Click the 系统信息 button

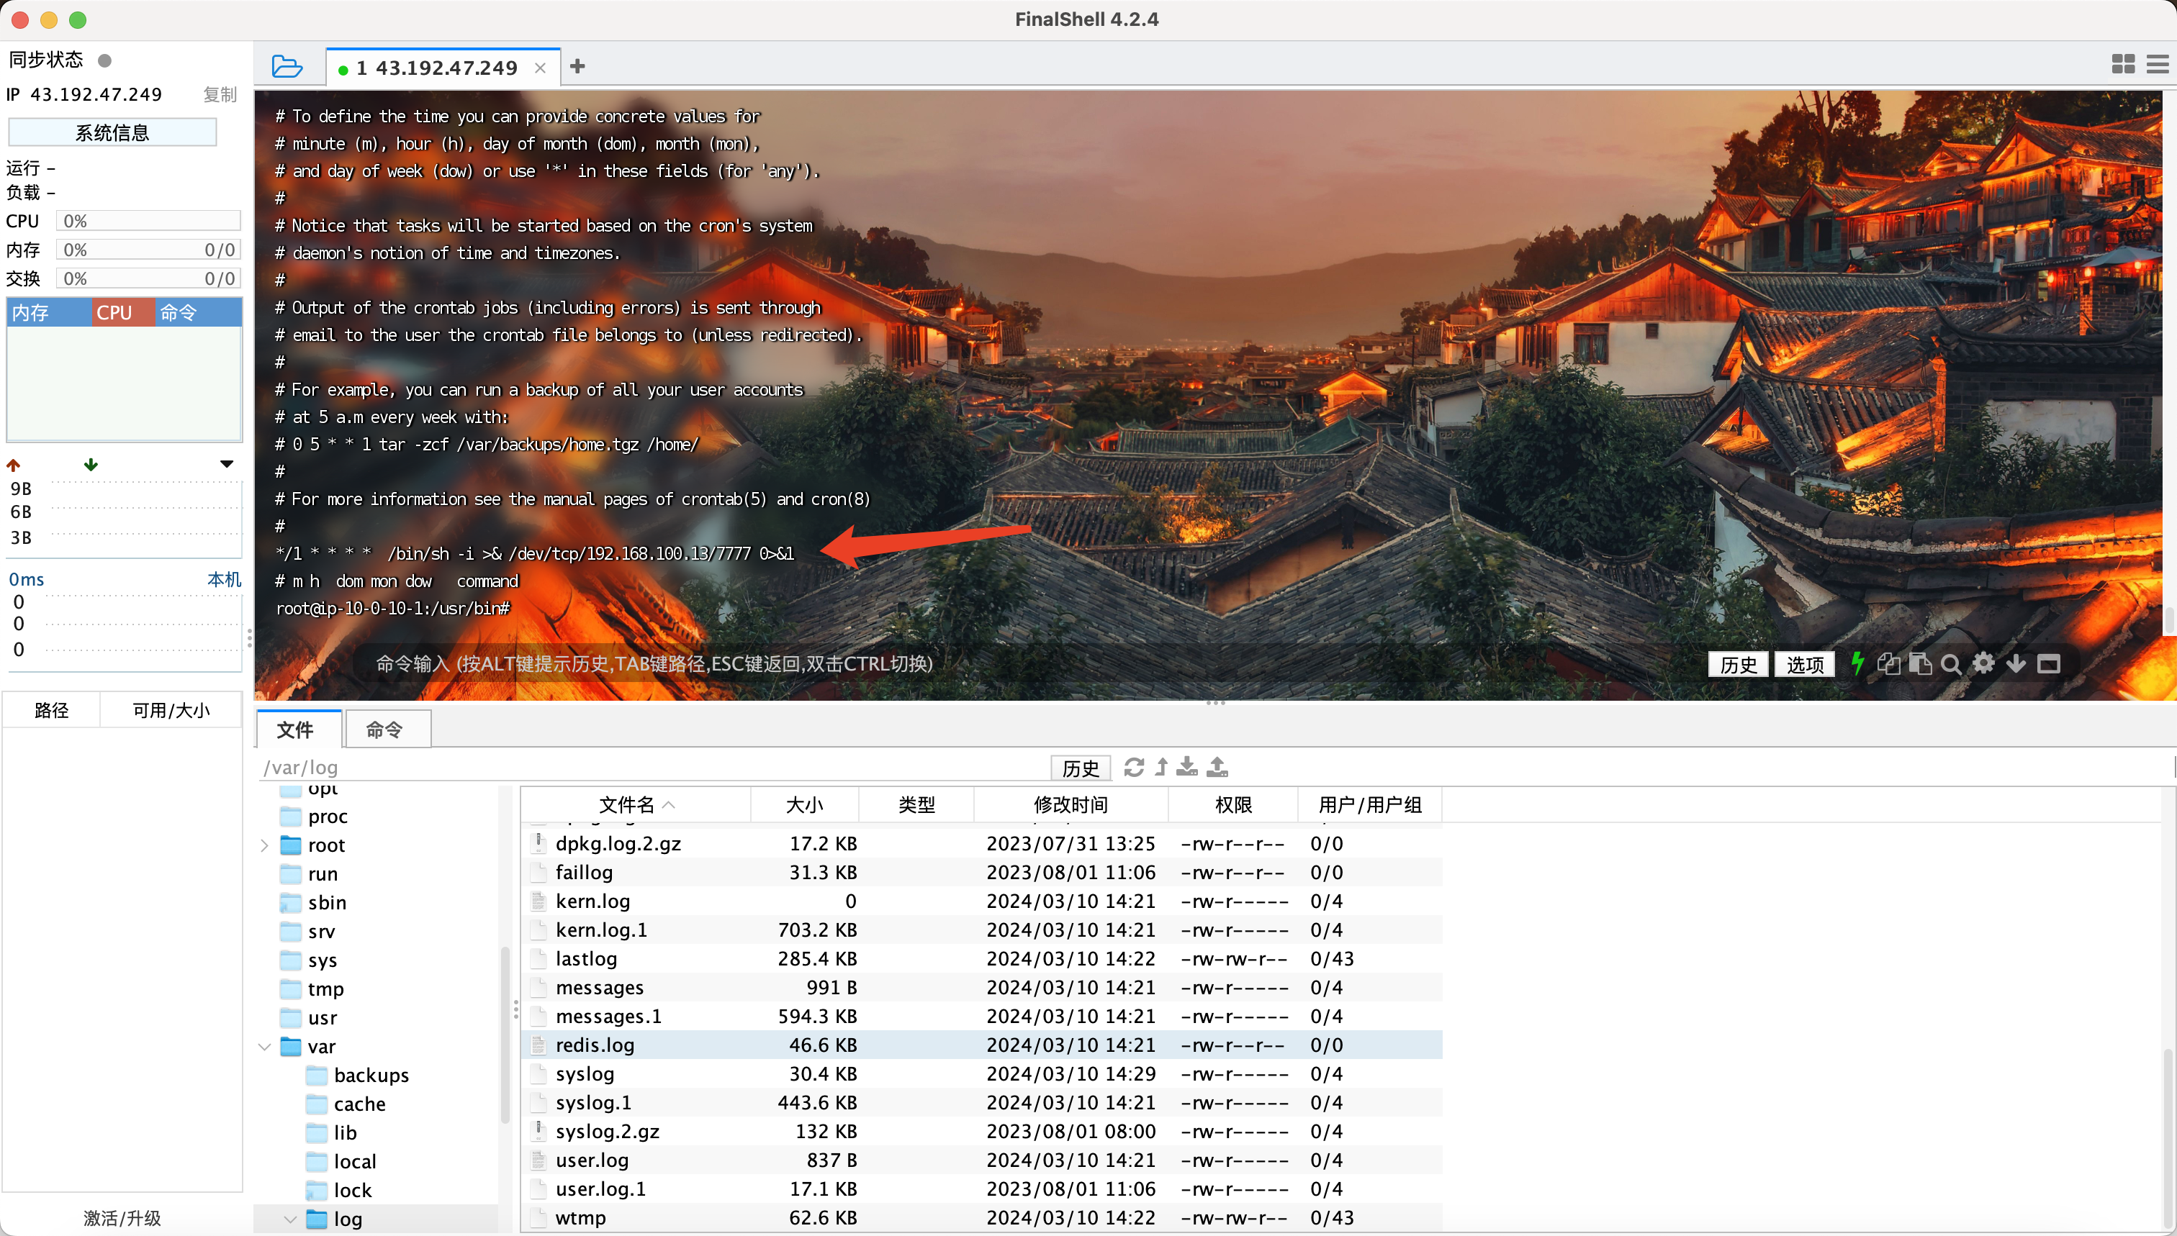(x=112, y=132)
